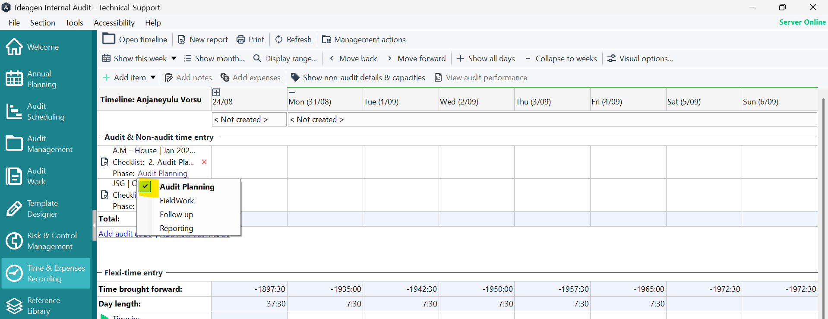Open the Section menu
Screen dimensions: 828x319
[43, 22]
